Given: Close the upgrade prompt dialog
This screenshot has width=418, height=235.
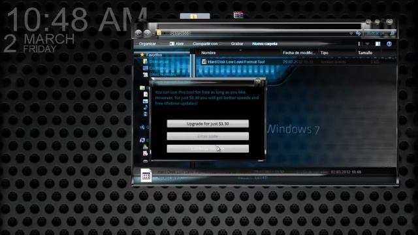Looking at the screenshot, I should tap(257, 80).
